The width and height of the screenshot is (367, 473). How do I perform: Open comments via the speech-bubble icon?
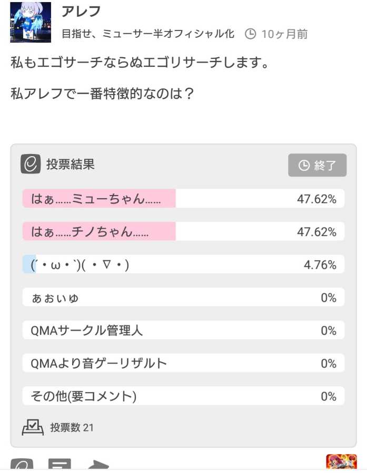pyautogui.click(x=59, y=466)
